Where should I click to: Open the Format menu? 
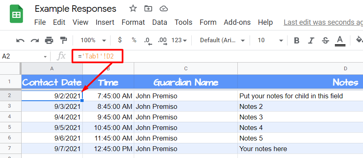coord(133,22)
